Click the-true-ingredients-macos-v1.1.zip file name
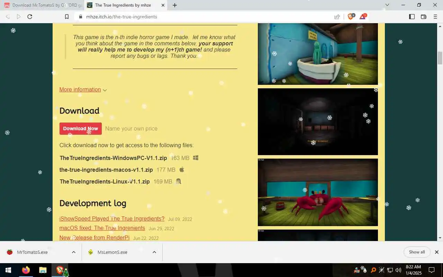The image size is (443, 277). [106, 170]
